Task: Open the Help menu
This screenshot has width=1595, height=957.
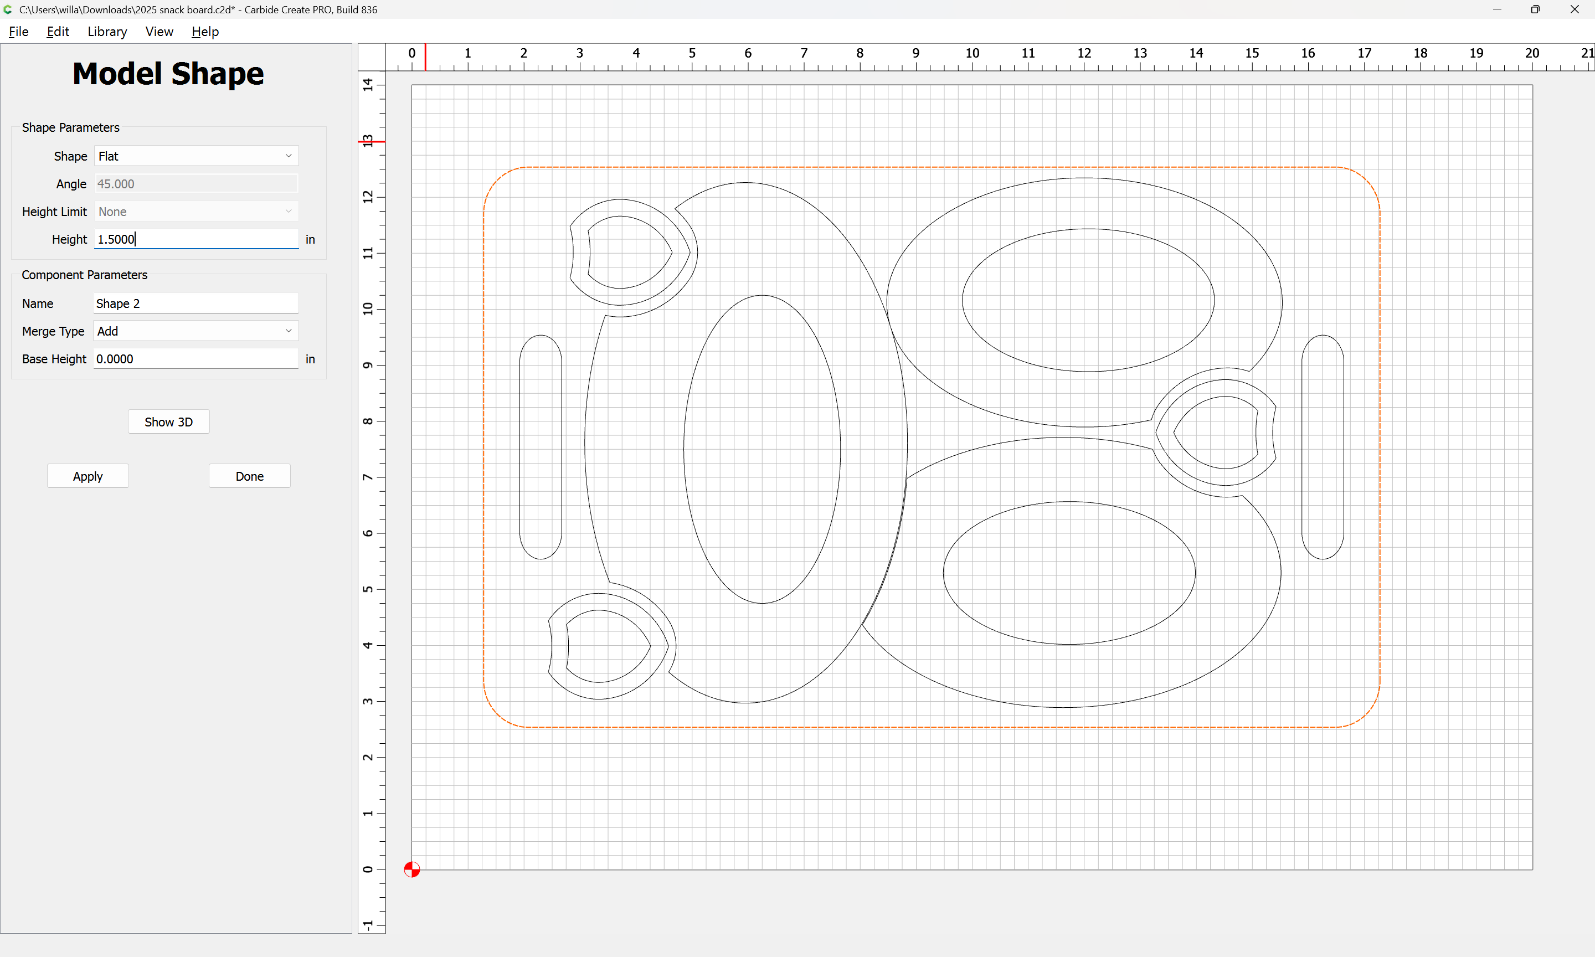Action: 205,32
